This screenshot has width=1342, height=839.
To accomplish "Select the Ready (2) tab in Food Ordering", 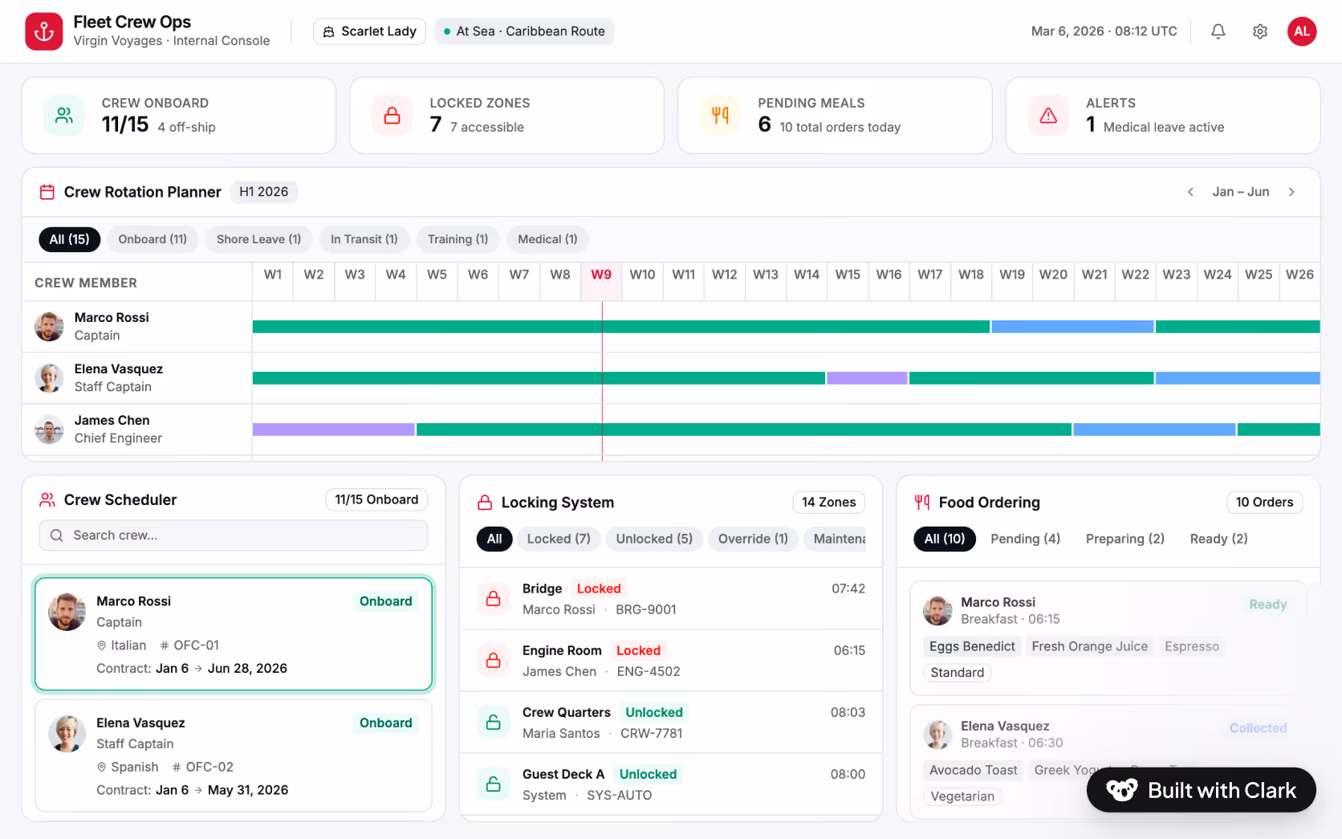I will [x=1218, y=539].
